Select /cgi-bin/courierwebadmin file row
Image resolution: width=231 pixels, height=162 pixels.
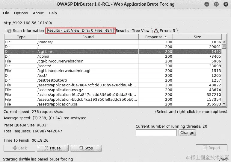coord(113,61)
